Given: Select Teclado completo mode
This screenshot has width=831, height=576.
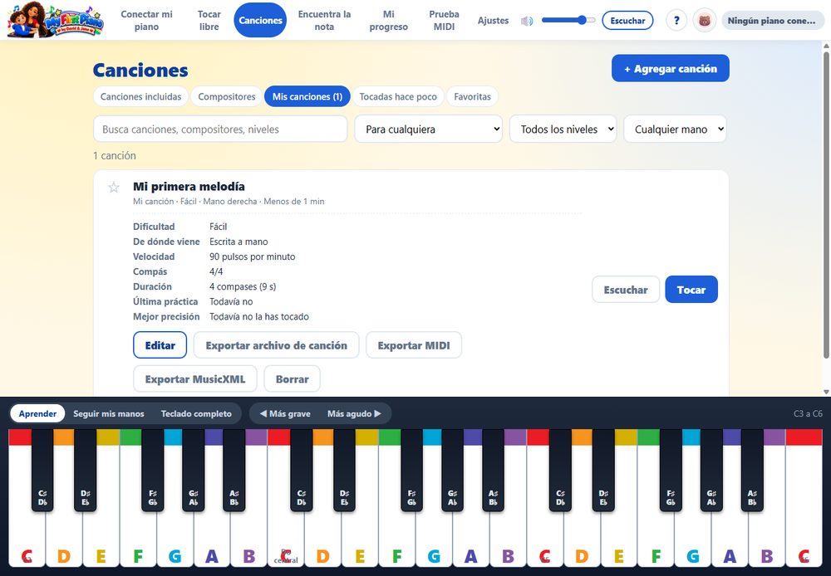Looking at the screenshot, I should [196, 413].
